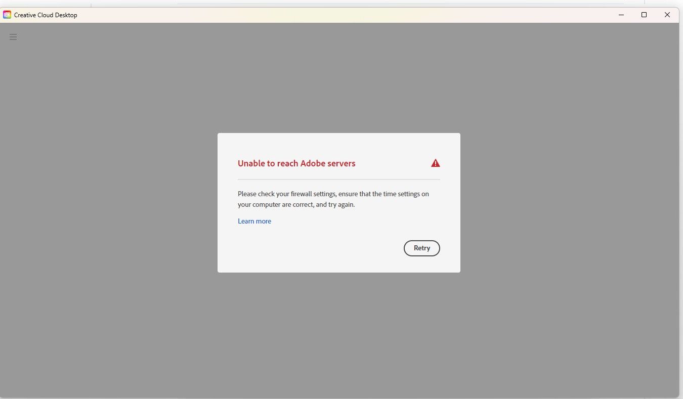Maximize the Creative Cloud Desktop window
Image resolution: width=683 pixels, height=399 pixels.
point(644,15)
